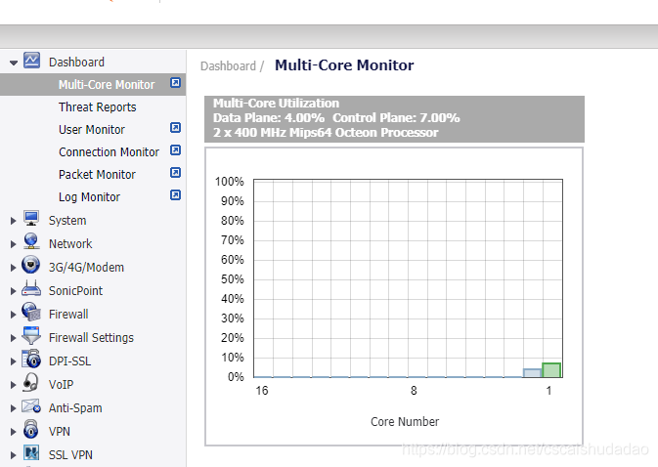Open Packet Monitor pop-out icon
Image resolution: width=658 pixels, height=467 pixels.
point(175,173)
